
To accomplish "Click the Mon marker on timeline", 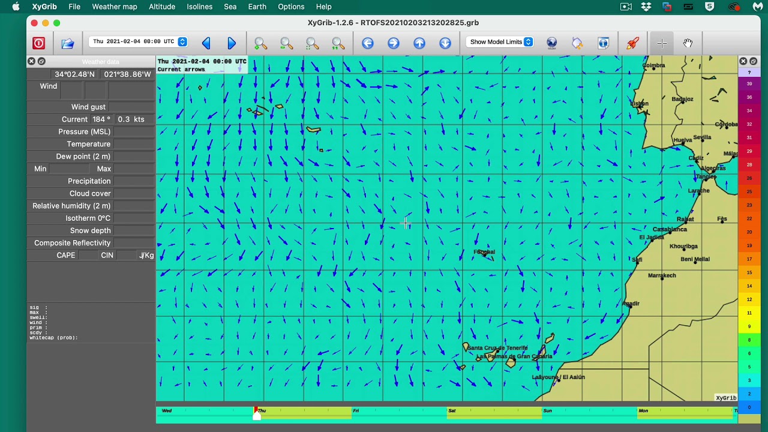I will click(643, 411).
